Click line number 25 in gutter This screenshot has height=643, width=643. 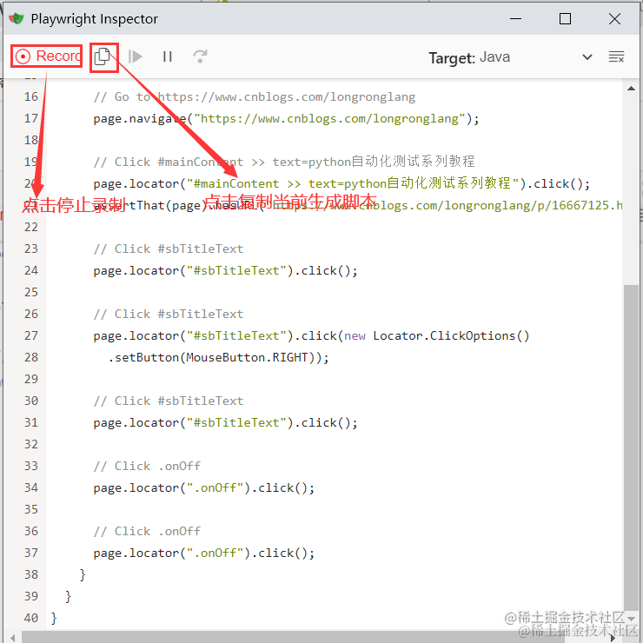coord(30,292)
